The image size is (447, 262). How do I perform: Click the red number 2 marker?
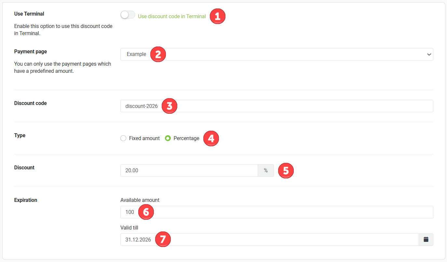point(158,54)
